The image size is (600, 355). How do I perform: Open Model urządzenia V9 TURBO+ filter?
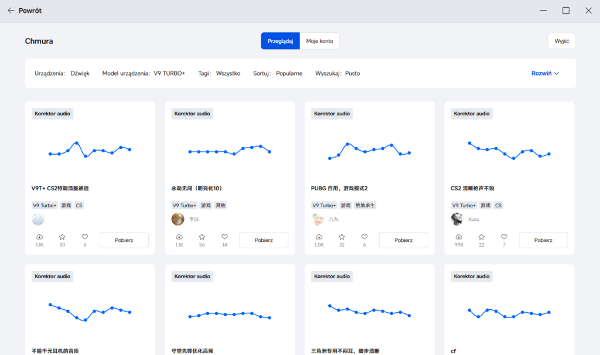[x=144, y=73]
